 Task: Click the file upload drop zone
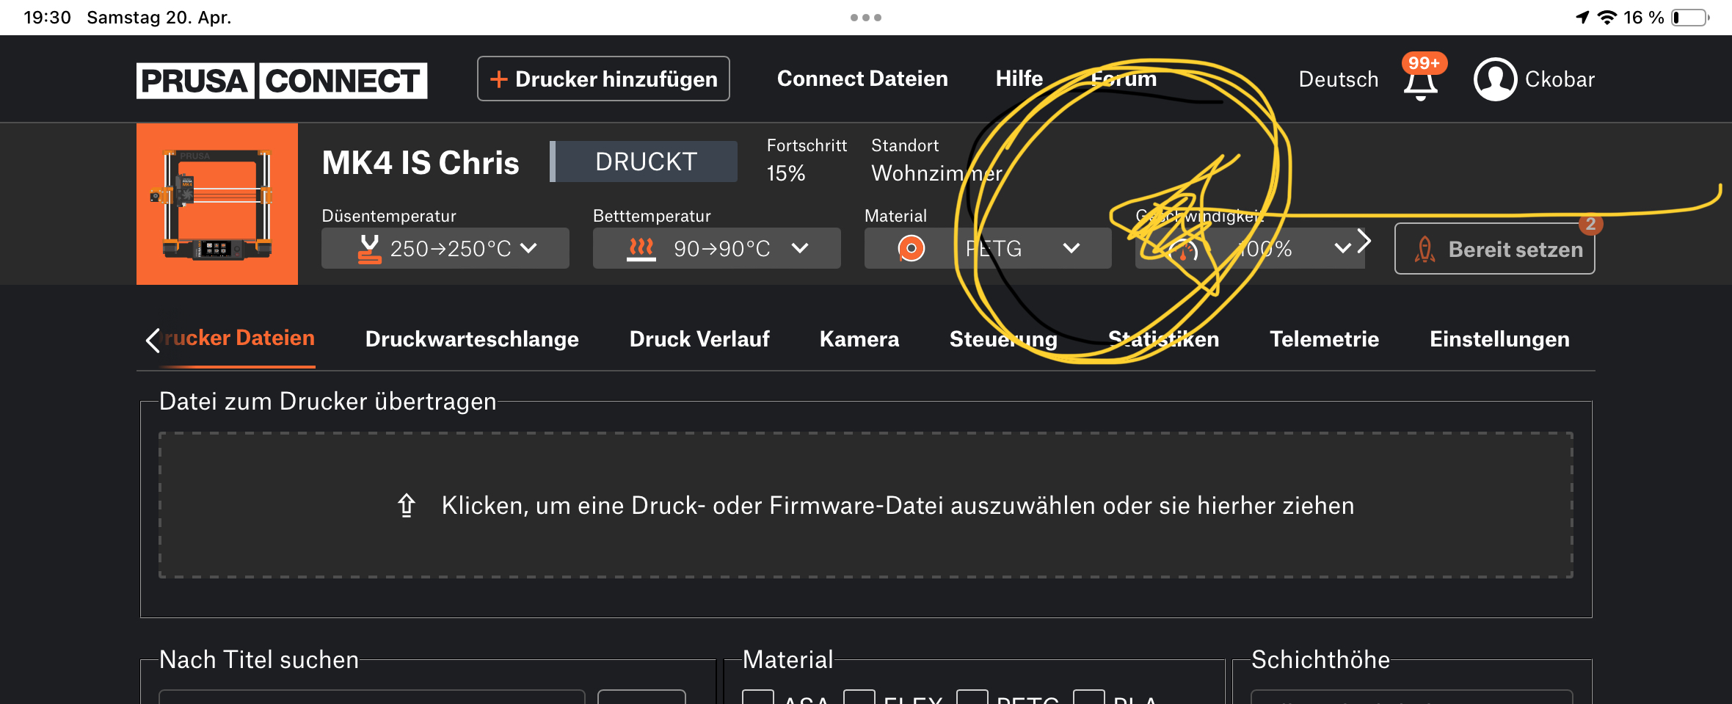click(x=866, y=505)
